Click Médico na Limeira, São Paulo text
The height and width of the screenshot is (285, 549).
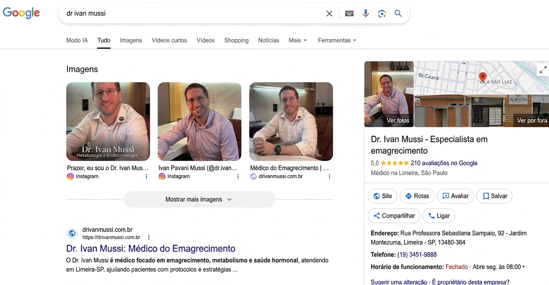point(409,173)
